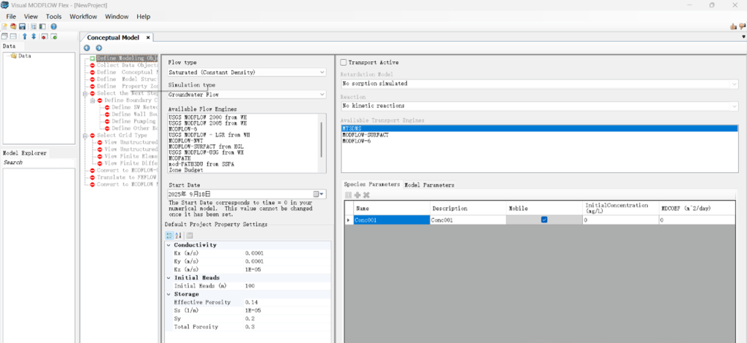Close the Conceptual Model tab
Image resolution: width=747 pixels, height=343 pixels.
pos(147,37)
